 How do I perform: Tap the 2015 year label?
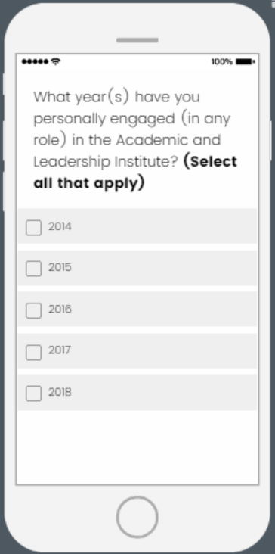point(60,267)
